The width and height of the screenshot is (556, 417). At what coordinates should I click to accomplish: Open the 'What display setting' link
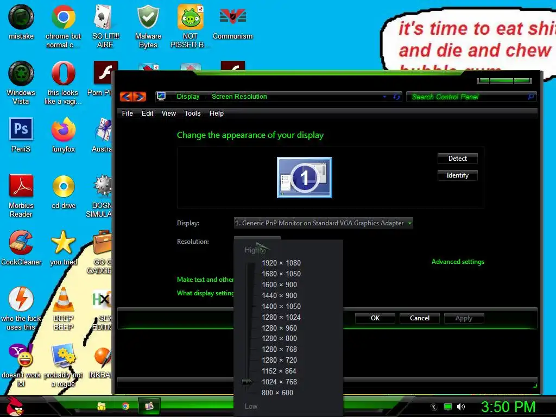(x=205, y=293)
